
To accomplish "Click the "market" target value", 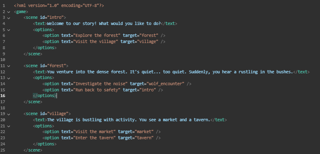I will pyautogui.click(x=145, y=132).
